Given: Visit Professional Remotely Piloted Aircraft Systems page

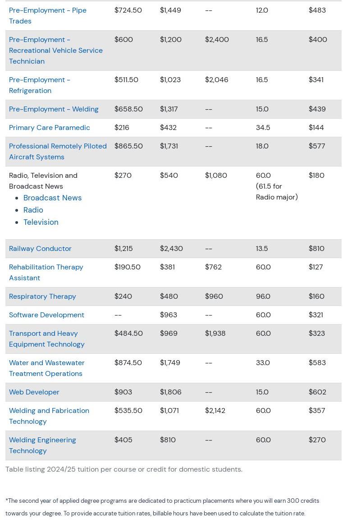Looking at the screenshot, I should point(58,151).
